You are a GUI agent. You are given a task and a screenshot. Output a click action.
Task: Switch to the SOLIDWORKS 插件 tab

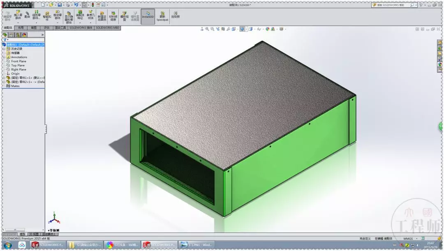pyautogui.click(x=81, y=28)
